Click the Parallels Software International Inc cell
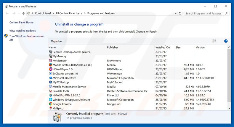The height and width of the screenshot is (127, 234). pyautogui.click(x=127, y=91)
